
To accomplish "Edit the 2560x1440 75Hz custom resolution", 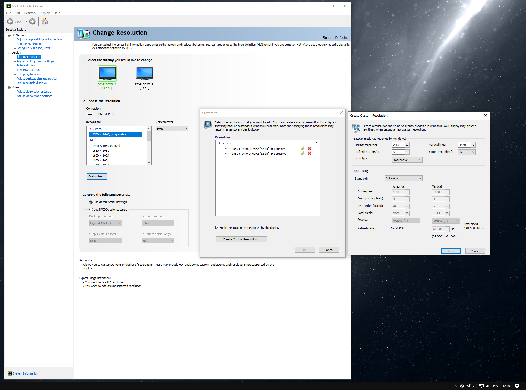I will pos(303,149).
